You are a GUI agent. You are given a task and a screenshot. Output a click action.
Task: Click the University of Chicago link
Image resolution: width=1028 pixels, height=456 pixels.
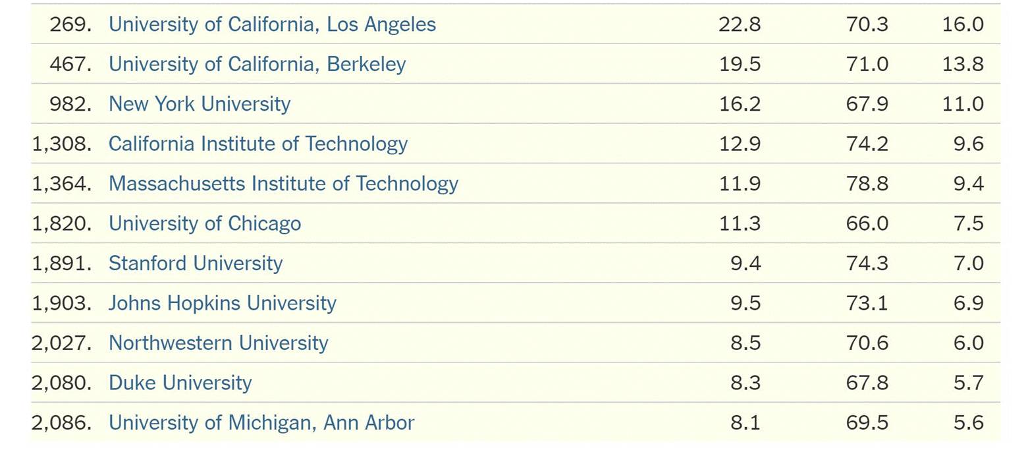pos(204,223)
